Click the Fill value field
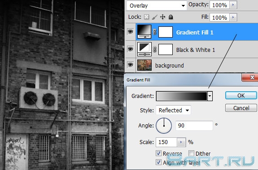This screenshot has height=170, width=258. [x=220, y=17]
